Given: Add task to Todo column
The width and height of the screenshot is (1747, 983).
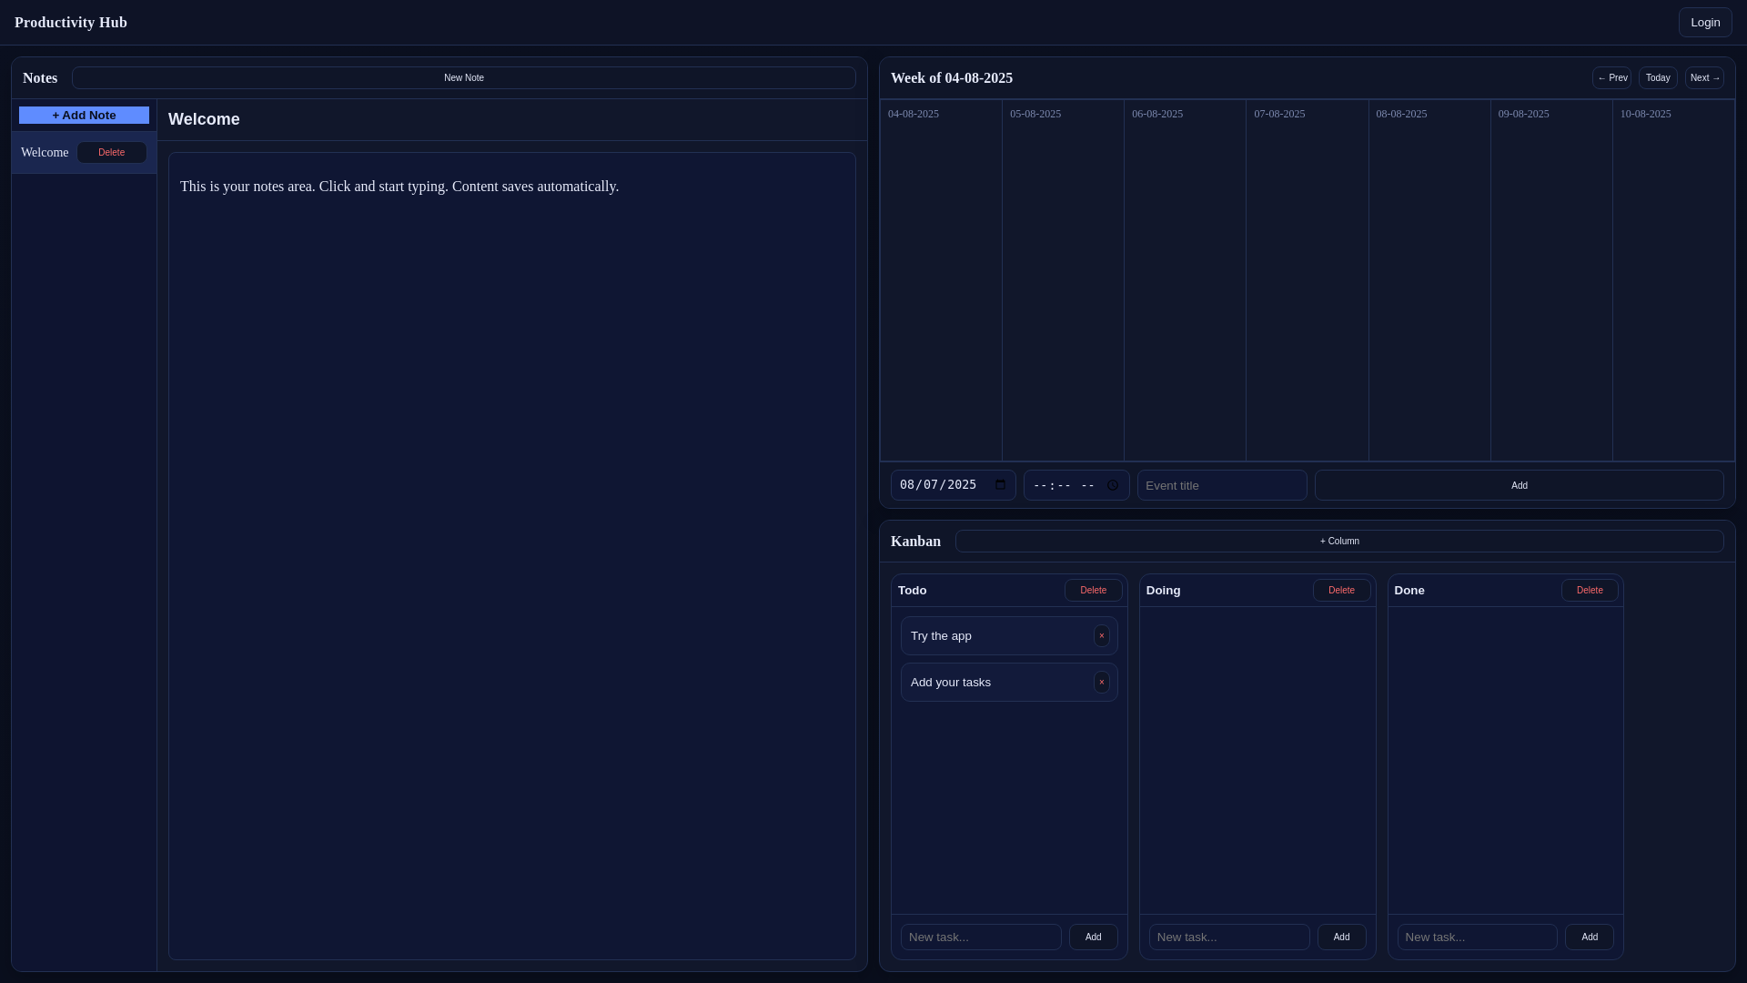Looking at the screenshot, I should [x=1094, y=937].
